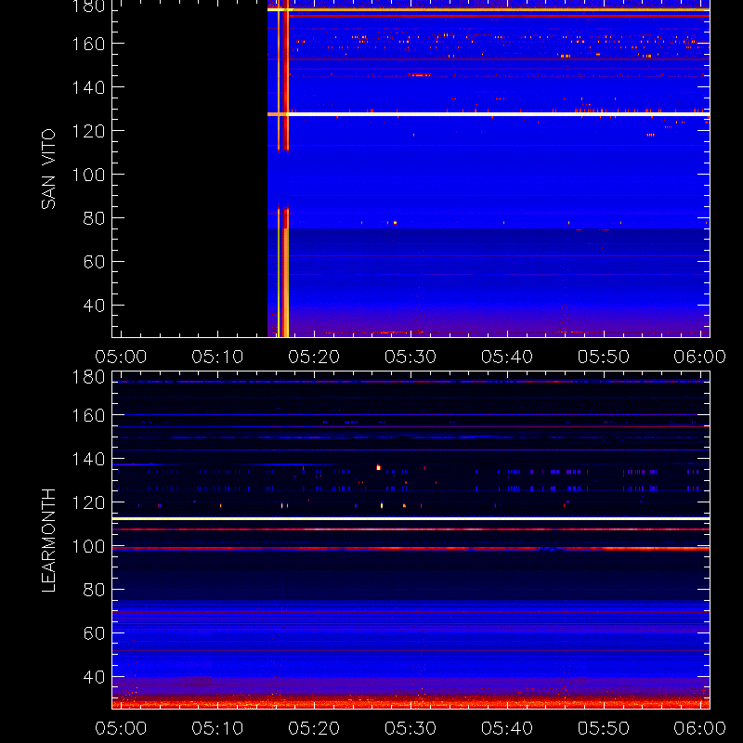Click 05:10 time label under San Vito plot
The height and width of the screenshot is (743, 743).
[217, 357]
